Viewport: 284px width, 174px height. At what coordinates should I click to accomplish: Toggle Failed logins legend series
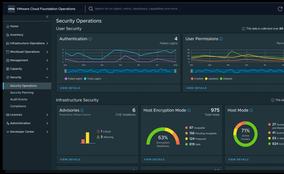(x=74, y=79)
